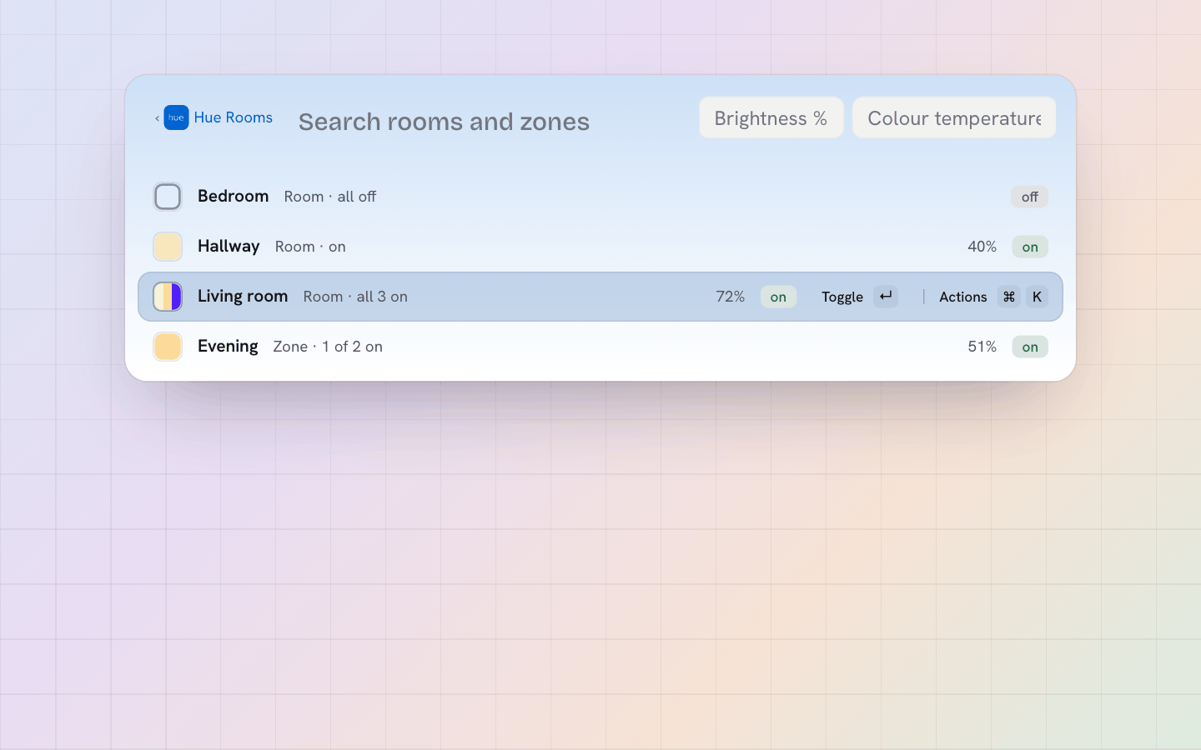Click the Bedroom room icon

point(168,197)
